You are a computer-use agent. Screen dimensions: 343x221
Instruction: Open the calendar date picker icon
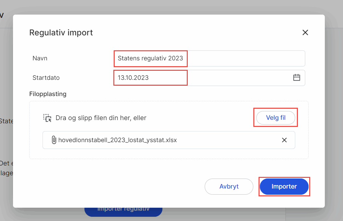pyautogui.click(x=297, y=78)
